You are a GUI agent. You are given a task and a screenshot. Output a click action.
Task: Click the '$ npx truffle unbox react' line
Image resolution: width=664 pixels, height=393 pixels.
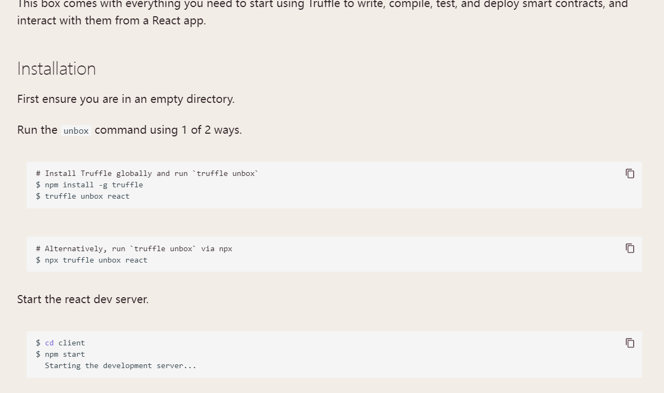pyautogui.click(x=92, y=260)
